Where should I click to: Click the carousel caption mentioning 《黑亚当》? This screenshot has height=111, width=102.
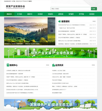(22, 44)
